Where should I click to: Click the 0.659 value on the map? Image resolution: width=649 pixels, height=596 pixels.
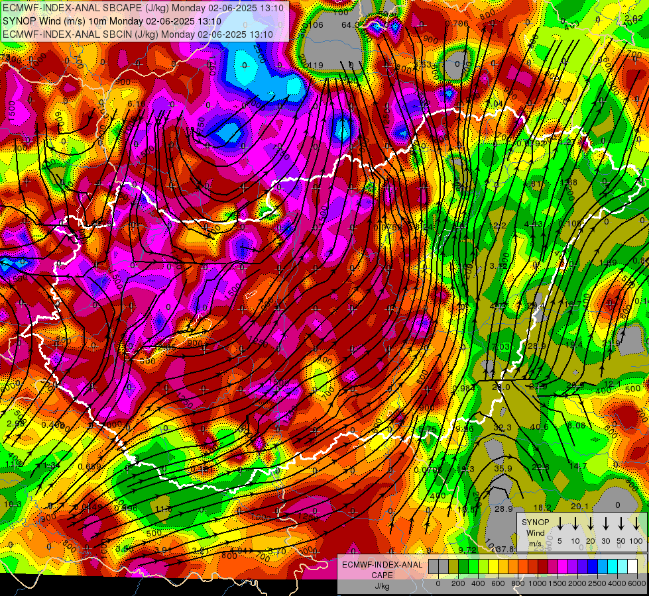89,467
